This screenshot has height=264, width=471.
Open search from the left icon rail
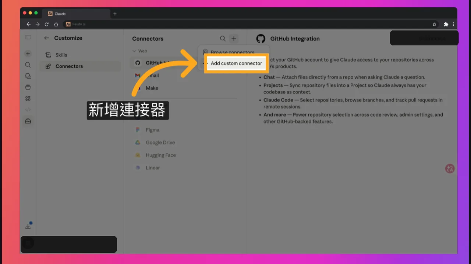[x=28, y=65]
